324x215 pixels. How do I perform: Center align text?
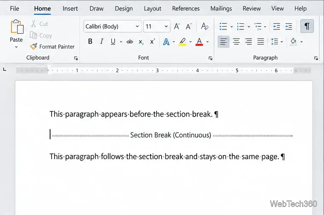tap(236, 42)
